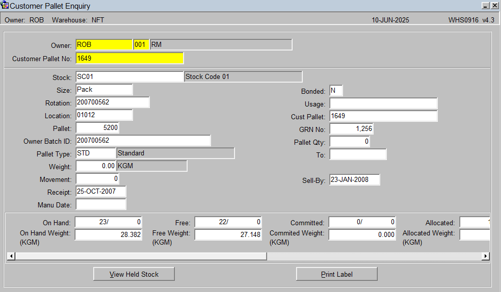Click the Bonded field showing N
Viewport: 501px width, 292px height.
[x=336, y=90]
